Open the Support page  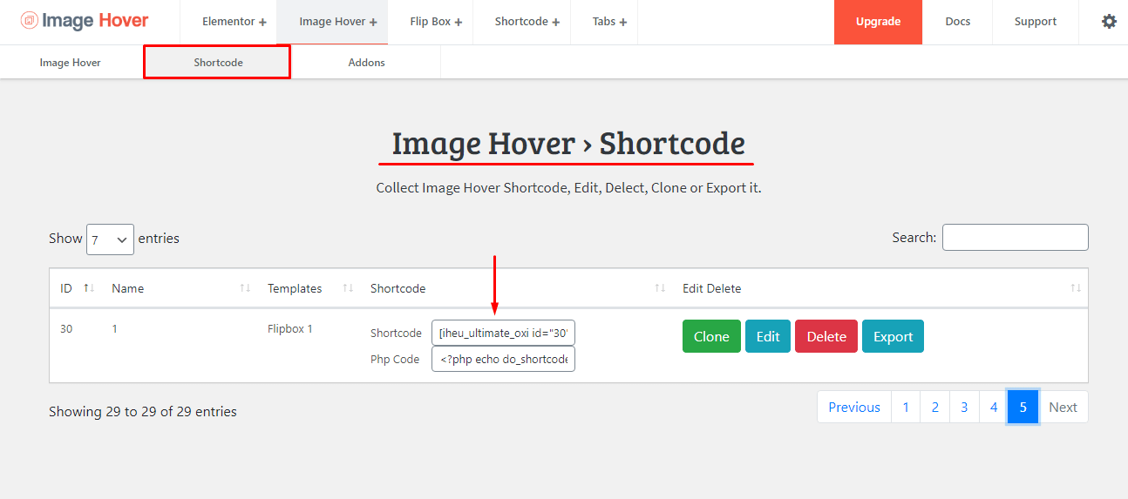click(x=1036, y=22)
